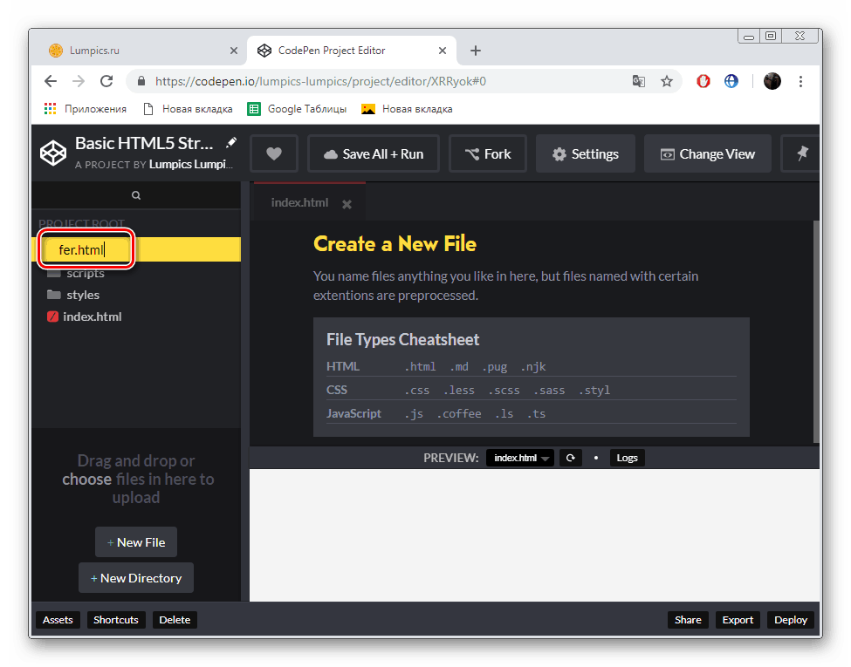
Task: Open the sidebar search magnifier
Action: click(x=136, y=194)
